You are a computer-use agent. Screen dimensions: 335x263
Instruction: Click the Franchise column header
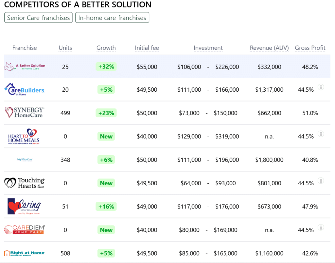[x=25, y=48]
